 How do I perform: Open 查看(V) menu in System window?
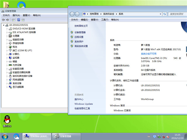95,20
